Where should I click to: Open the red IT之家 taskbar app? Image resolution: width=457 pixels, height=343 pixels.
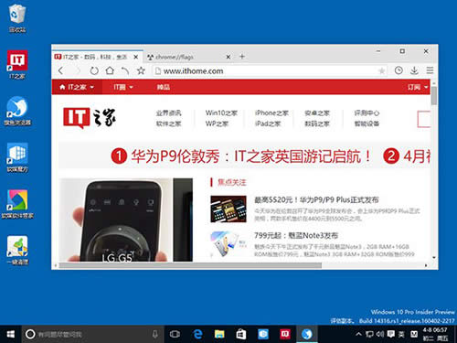(x=285, y=334)
